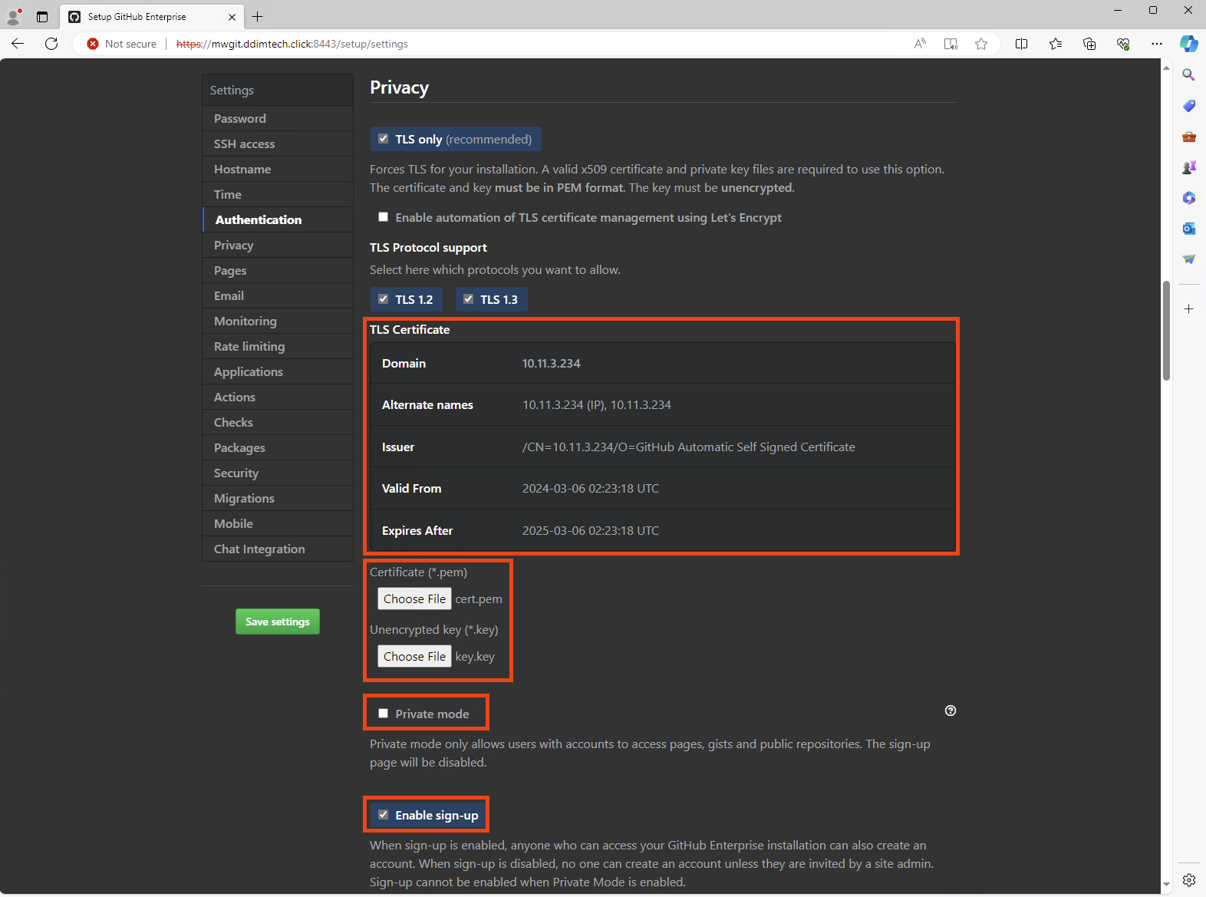The image size is (1206, 897).
Task: Enable the Private mode checkbox
Action: [x=383, y=714]
